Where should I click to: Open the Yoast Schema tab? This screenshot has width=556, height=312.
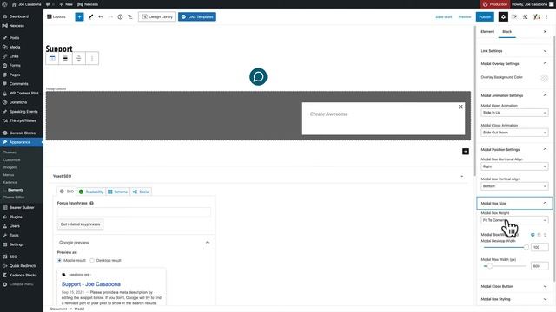pos(118,192)
